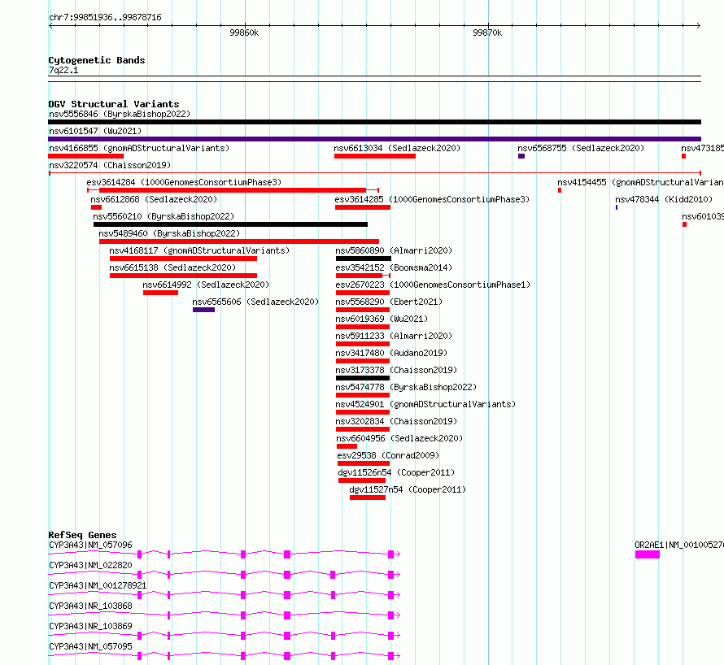This screenshot has height=665, width=724.
Task: Click nsv3417480 (Audano2019) label
Action: 391,353
